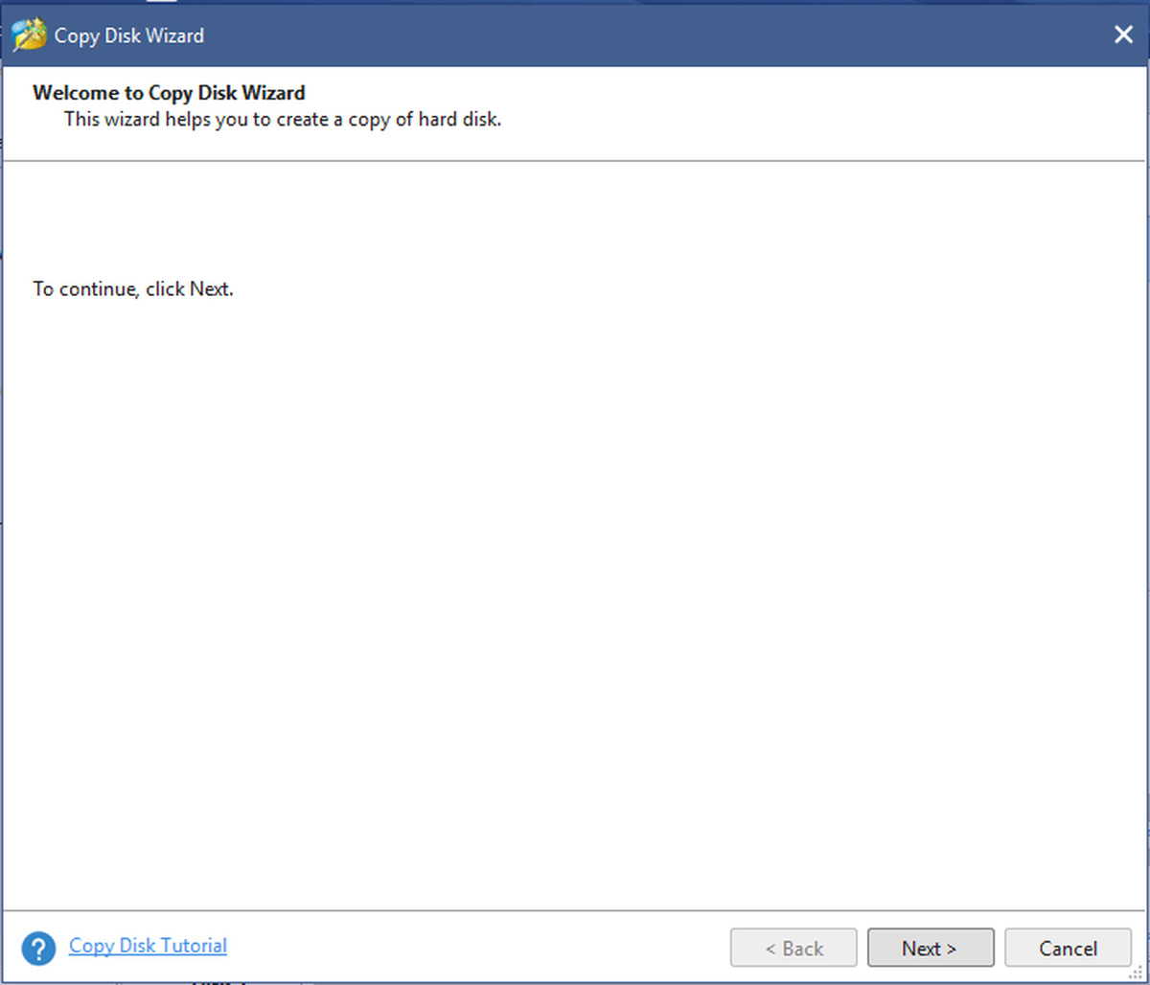The height and width of the screenshot is (985, 1150).
Task: Click the wizard description subtitle text
Action: coord(283,120)
